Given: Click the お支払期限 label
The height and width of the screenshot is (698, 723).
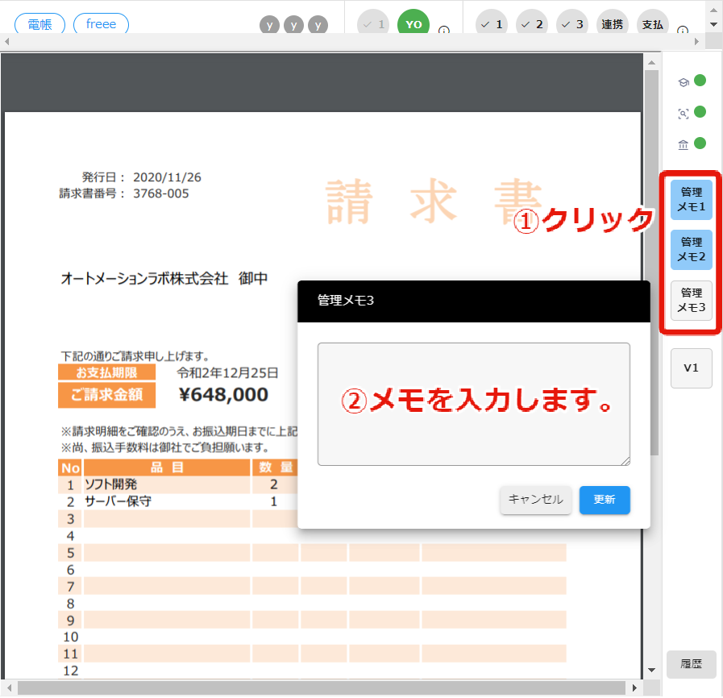Looking at the screenshot, I should pos(106,372).
